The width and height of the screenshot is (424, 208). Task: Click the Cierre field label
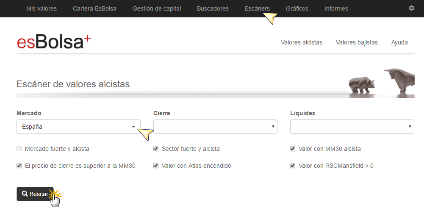click(162, 113)
